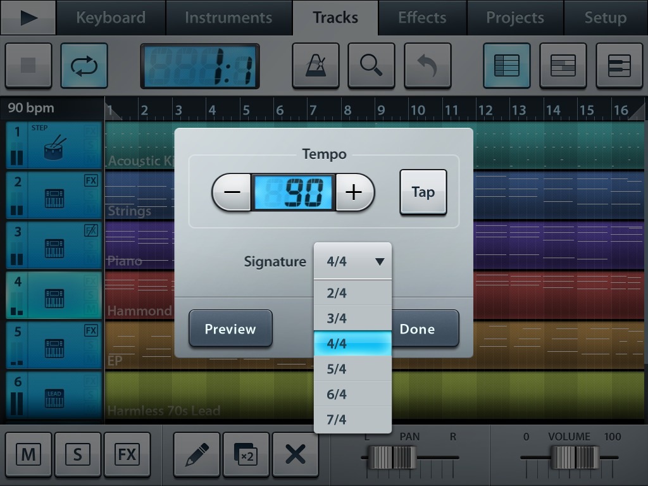648x486 pixels.
Task: Delete the track with X icon
Action: pyautogui.click(x=296, y=454)
